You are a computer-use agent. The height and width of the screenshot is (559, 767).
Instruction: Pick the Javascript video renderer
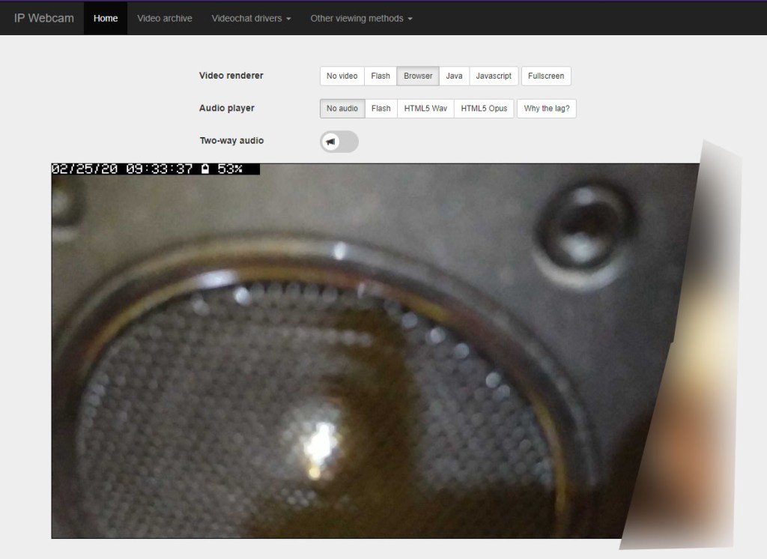(494, 76)
